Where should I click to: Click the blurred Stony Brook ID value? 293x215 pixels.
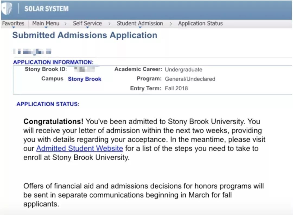coord(84,69)
